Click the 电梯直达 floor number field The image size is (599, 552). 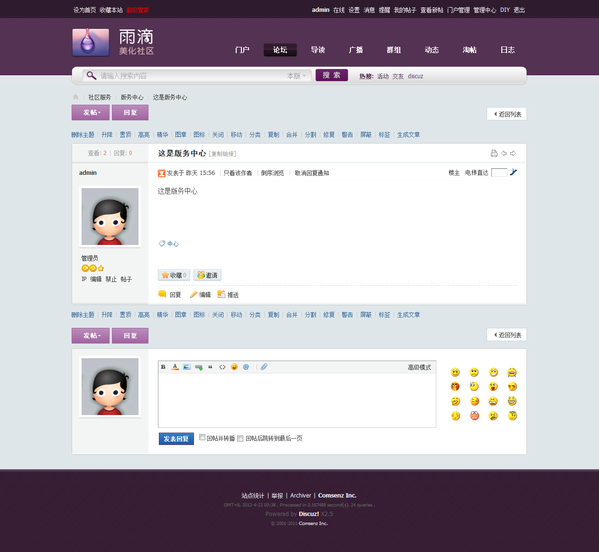click(x=499, y=172)
